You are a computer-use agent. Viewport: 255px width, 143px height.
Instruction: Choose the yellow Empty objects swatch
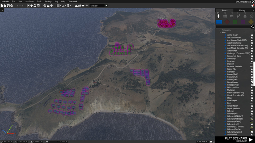(251, 22)
